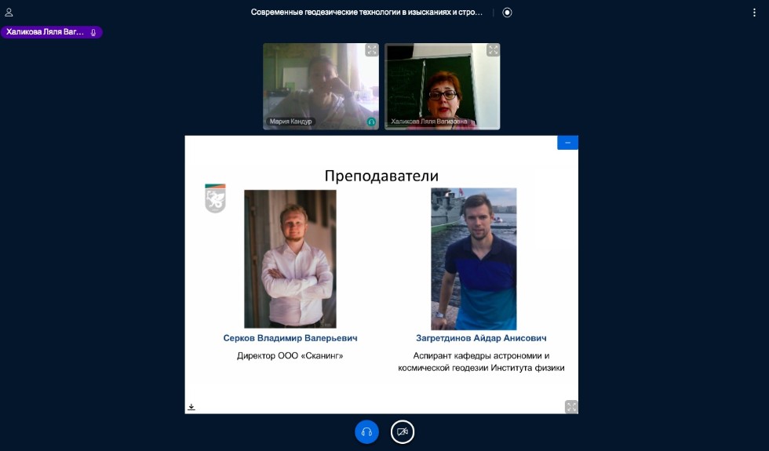Minimize the presentation with blue button

pyautogui.click(x=567, y=143)
